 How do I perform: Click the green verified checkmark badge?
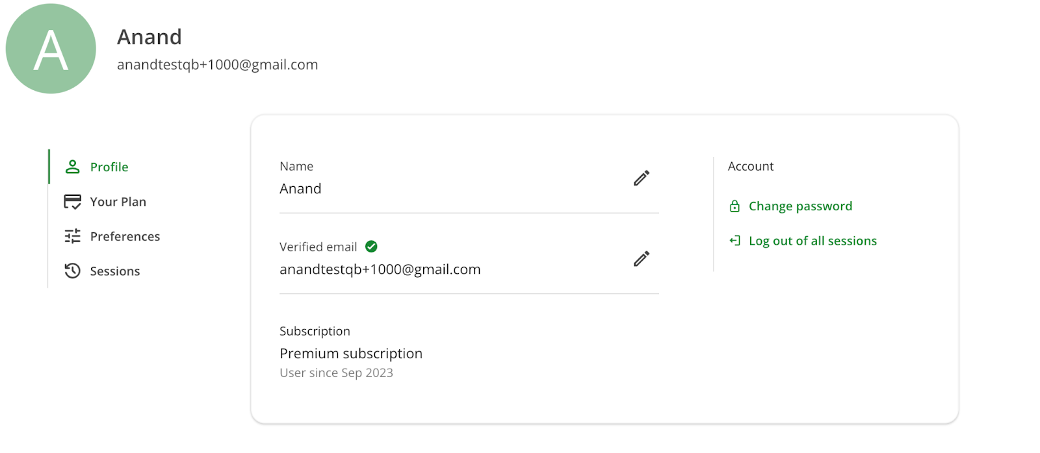(371, 247)
